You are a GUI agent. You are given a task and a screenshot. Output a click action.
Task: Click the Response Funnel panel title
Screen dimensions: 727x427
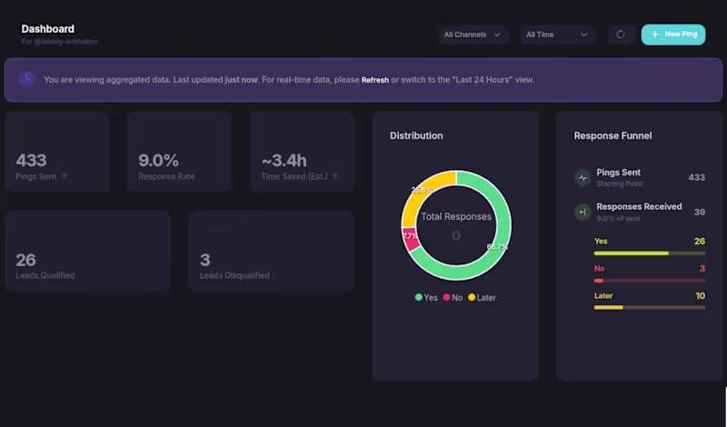pyautogui.click(x=612, y=136)
